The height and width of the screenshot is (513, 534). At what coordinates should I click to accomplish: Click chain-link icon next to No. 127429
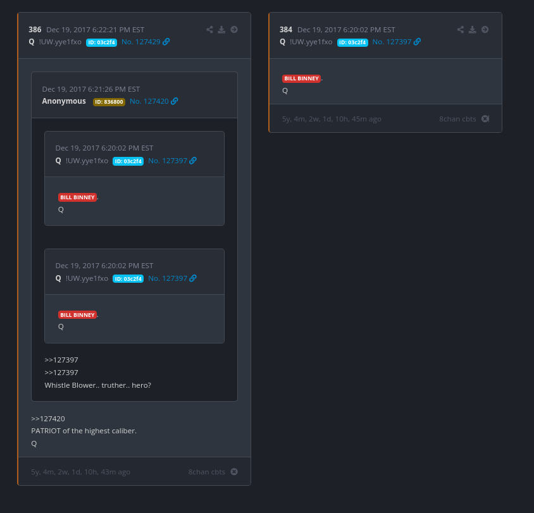pyautogui.click(x=166, y=42)
